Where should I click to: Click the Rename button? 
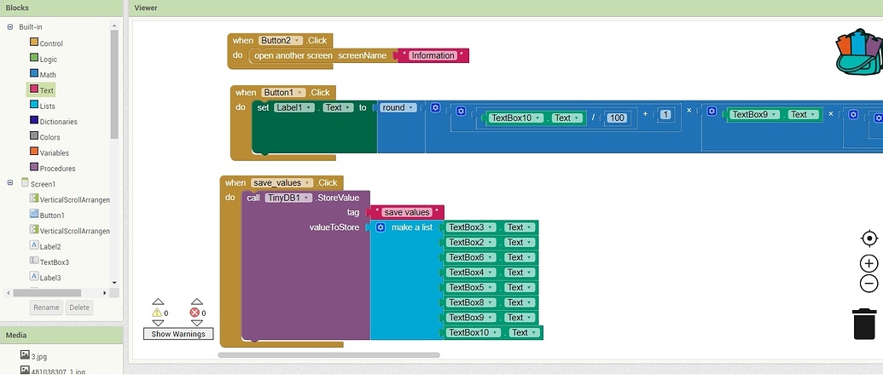point(46,308)
